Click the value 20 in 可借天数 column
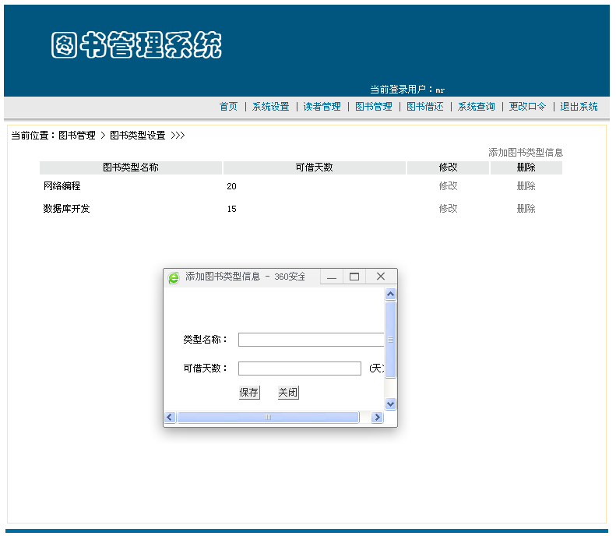The image size is (616, 536). [x=231, y=186]
